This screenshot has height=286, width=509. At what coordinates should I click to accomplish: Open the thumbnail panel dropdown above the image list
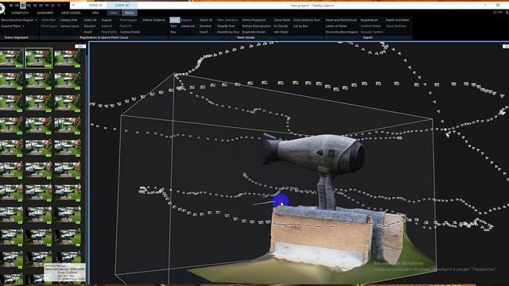80,46
